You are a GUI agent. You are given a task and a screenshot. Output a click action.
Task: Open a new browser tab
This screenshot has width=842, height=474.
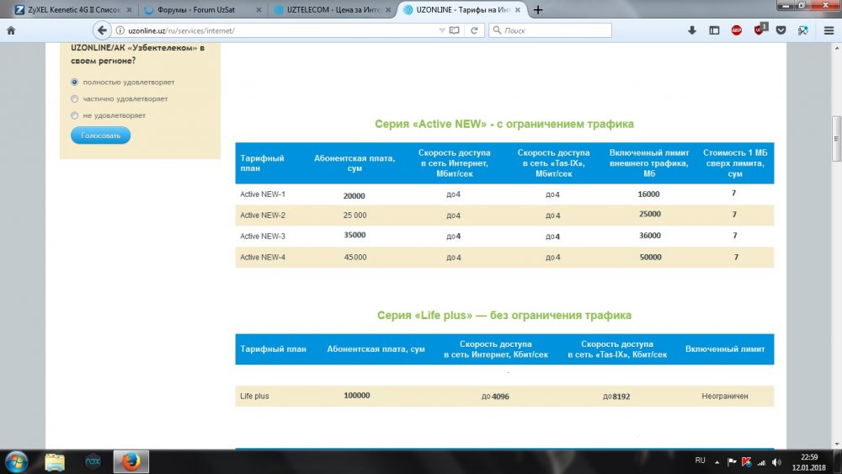pyautogui.click(x=537, y=9)
